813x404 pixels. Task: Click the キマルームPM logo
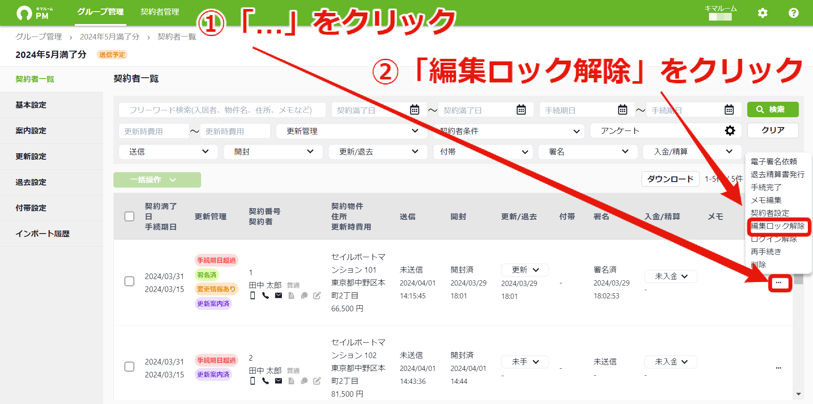click(35, 13)
